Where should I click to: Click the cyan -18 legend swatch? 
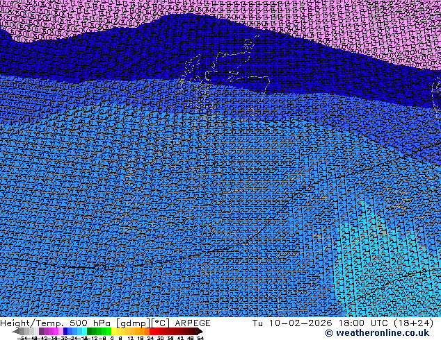click(84, 331)
